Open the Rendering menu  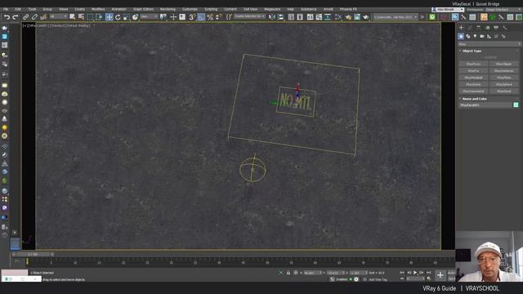pos(168,9)
